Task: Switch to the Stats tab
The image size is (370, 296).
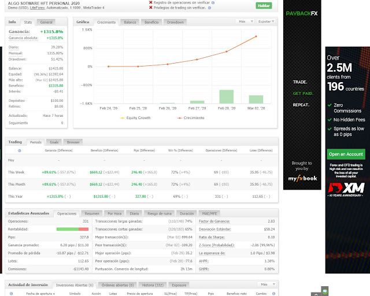Action: click(x=28, y=23)
